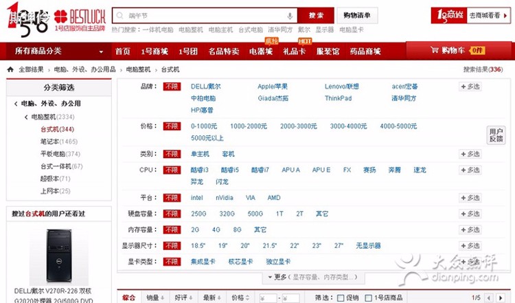
Task: Filter memory 8G
Action: (238, 229)
